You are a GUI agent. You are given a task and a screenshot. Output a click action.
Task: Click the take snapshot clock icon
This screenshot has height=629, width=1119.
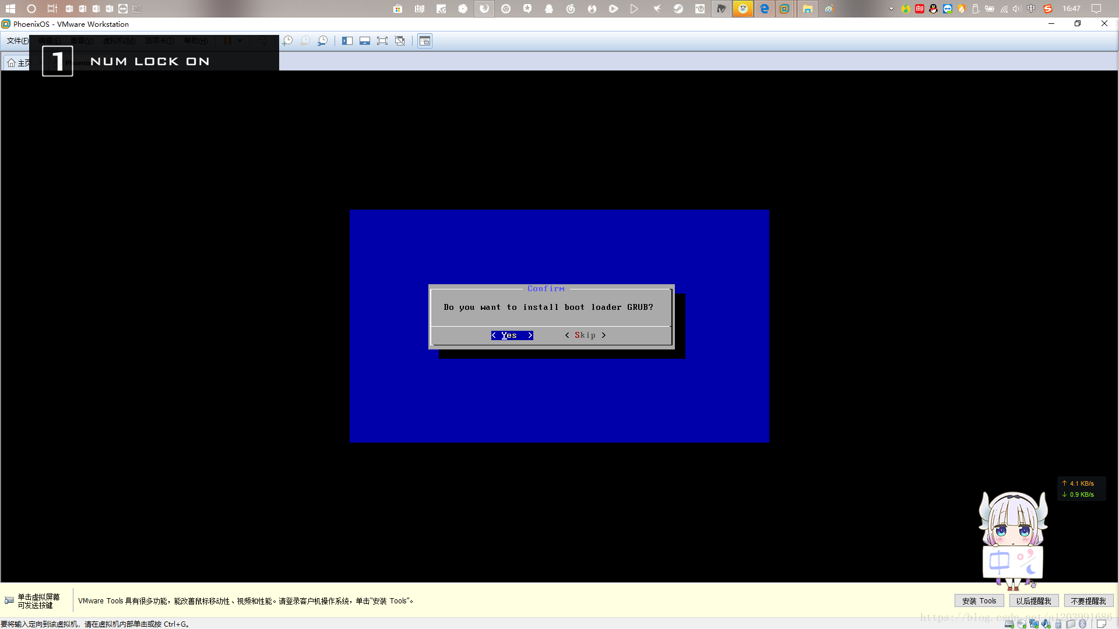point(287,41)
